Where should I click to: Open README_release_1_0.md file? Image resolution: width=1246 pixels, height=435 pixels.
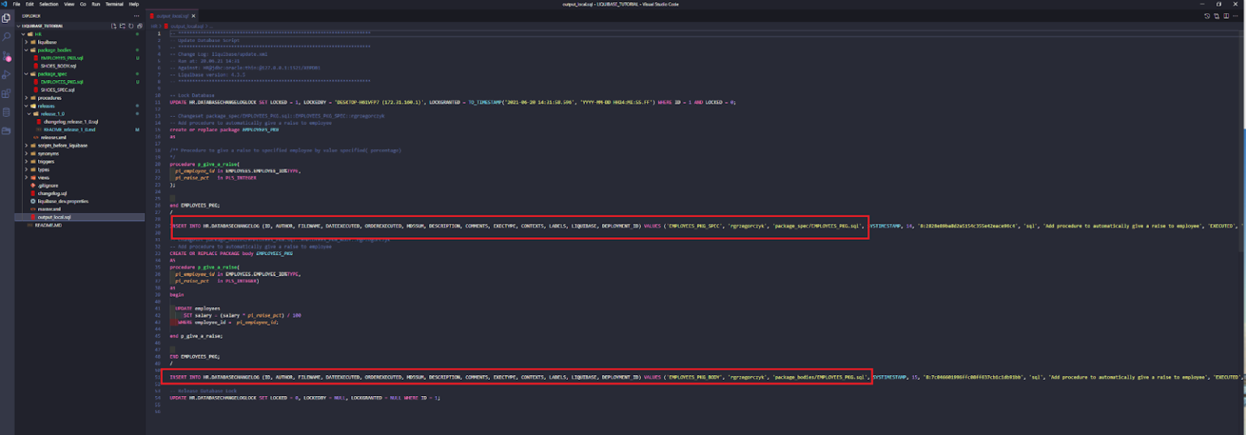coord(79,130)
